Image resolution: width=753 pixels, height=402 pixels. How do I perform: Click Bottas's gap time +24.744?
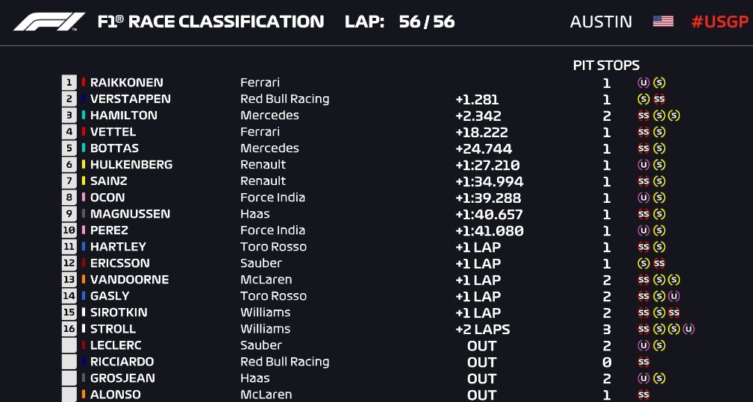point(484,148)
